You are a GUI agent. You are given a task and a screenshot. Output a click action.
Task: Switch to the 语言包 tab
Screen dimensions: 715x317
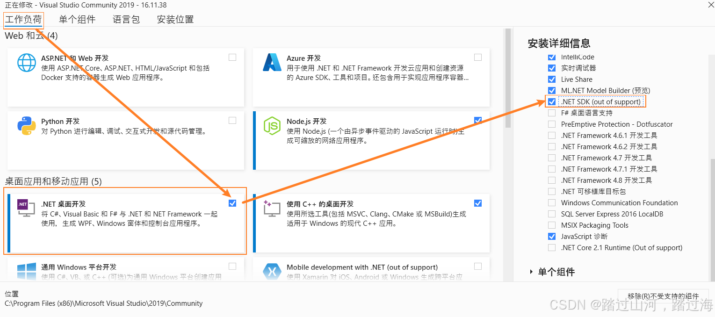[125, 19]
